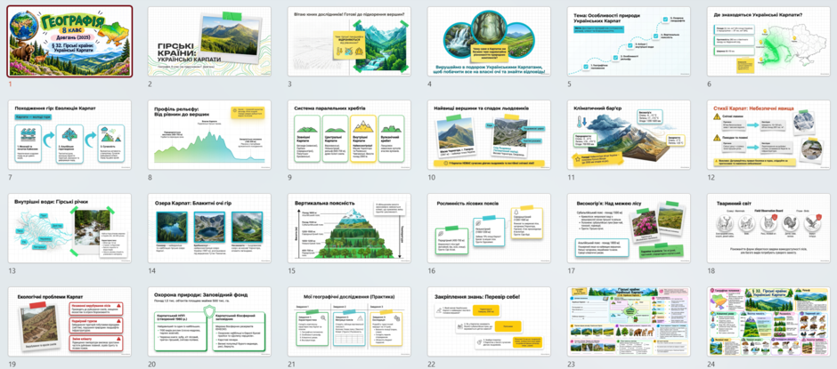Choose slide 23 worksheet thumbnail
The width and height of the screenshot is (837, 369).
point(629,322)
